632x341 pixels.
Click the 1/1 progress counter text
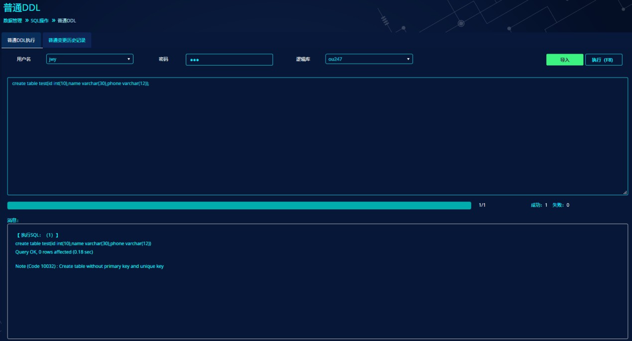point(482,205)
